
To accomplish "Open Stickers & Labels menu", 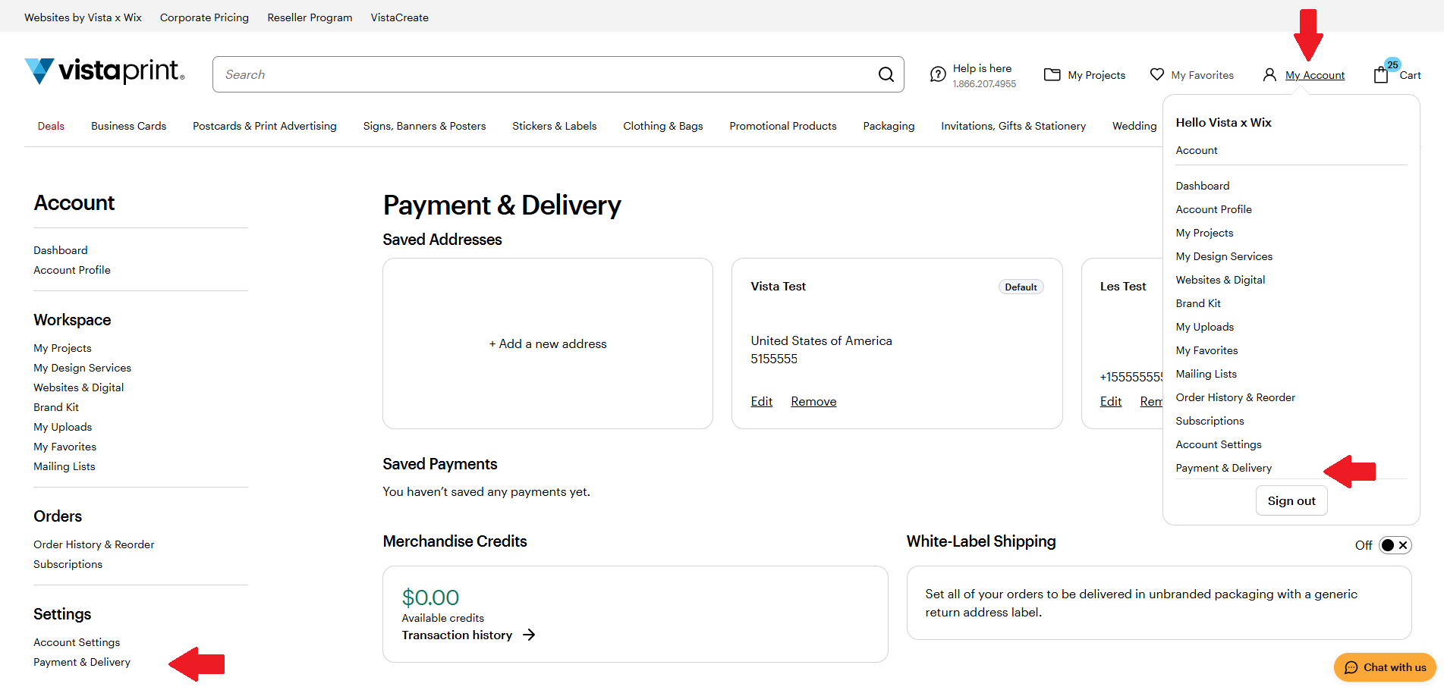I will coord(554,126).
